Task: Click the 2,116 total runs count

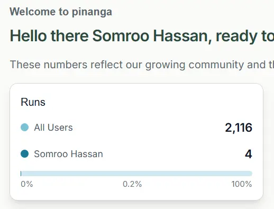Action: pos(239,128)
